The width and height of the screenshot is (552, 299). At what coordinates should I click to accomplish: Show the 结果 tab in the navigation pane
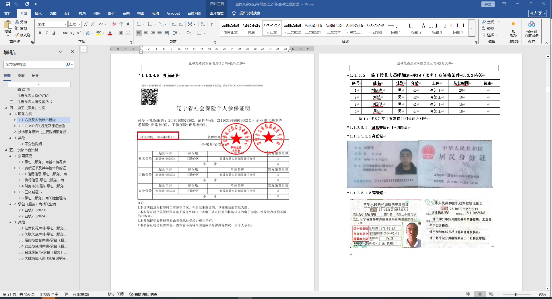click(35, 76)
